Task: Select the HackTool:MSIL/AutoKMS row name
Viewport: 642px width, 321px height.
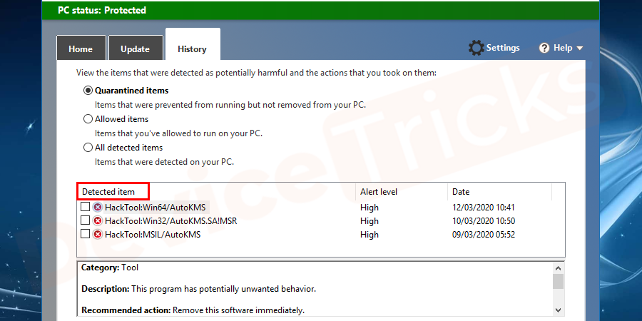Action: click(153, 235)
